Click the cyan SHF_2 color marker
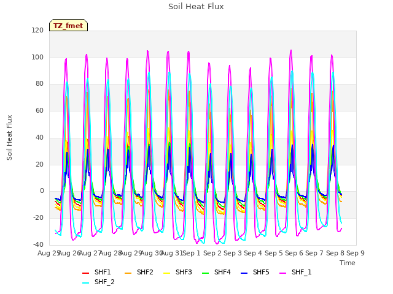Viewport: 393px width, 294px height. [86, 283]
